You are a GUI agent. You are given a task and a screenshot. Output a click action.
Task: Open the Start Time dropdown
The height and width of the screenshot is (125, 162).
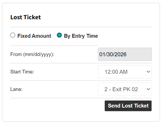coord(125,72)
